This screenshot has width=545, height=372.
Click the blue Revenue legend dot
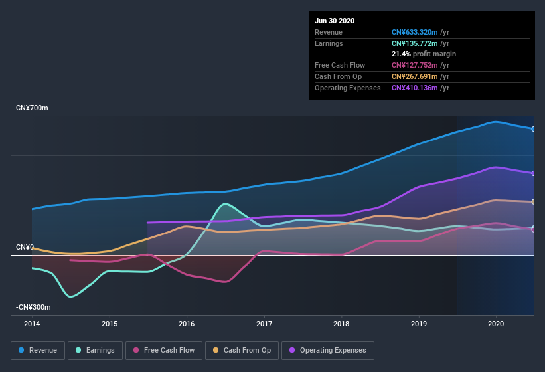[22, 350]
